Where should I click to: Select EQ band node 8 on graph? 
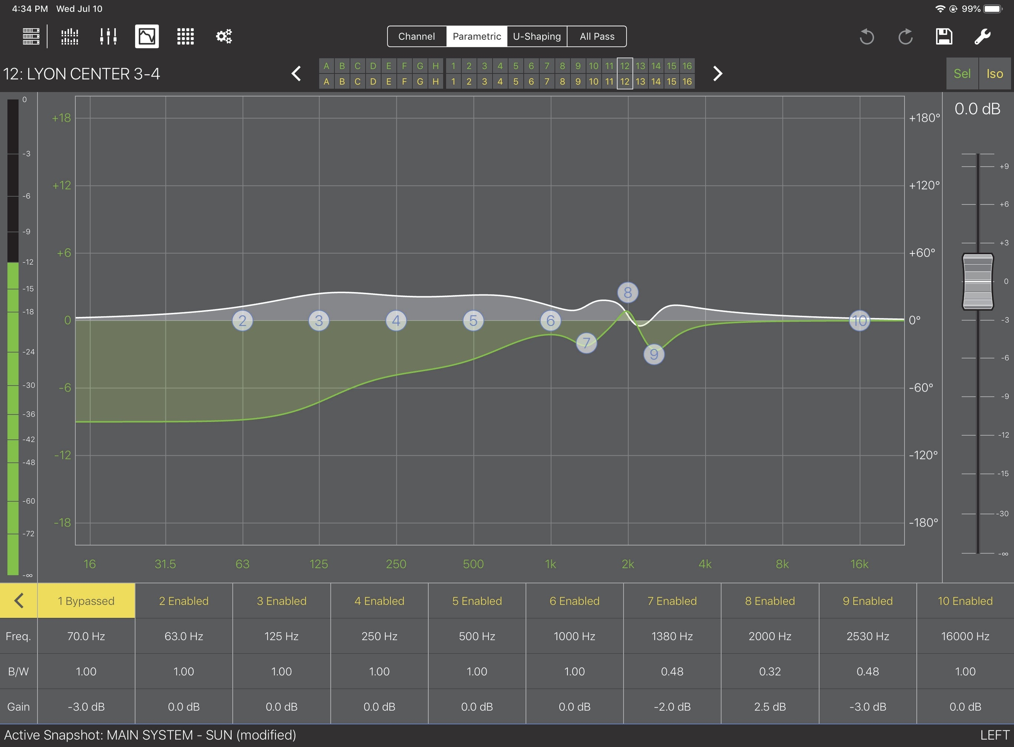[x=628, y=292]
